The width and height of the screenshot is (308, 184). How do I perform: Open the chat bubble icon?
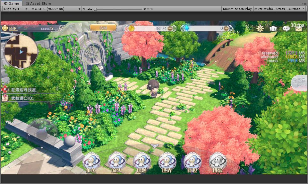[286, 29]
